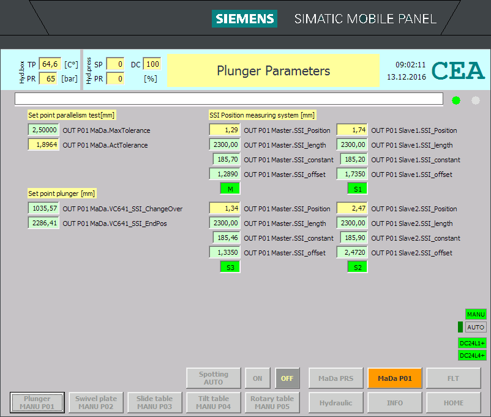Click the green S1 slave indicator
491x417 pixels.
point(358,189)
